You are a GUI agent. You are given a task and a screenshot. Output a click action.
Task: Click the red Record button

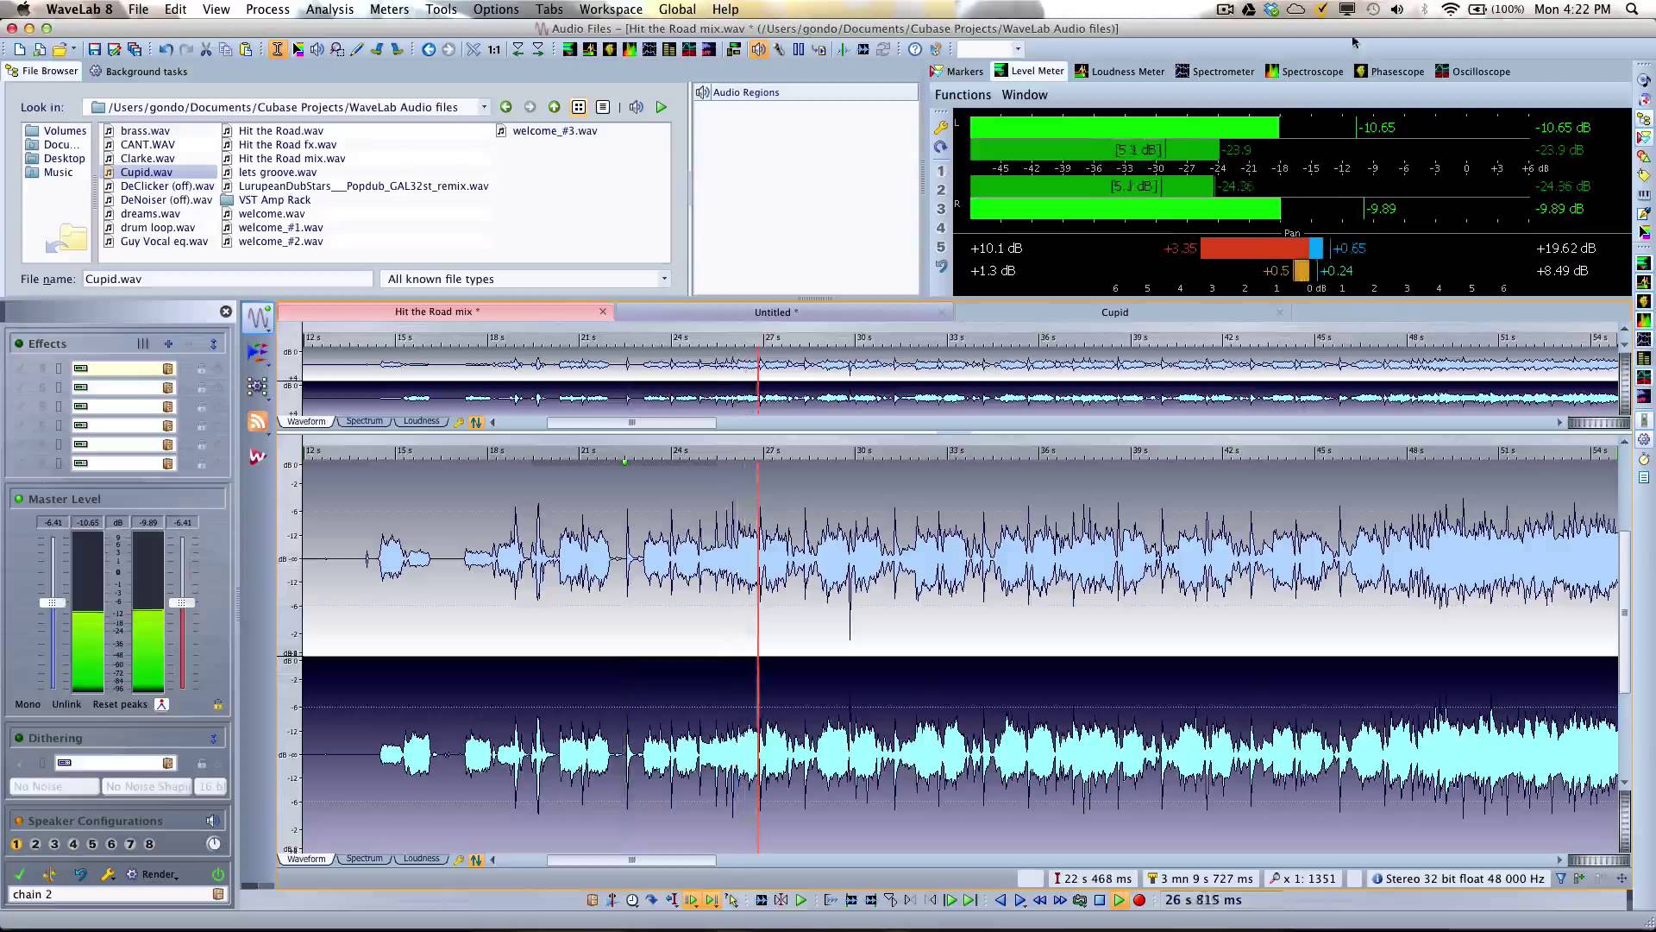pos(1139,900)
